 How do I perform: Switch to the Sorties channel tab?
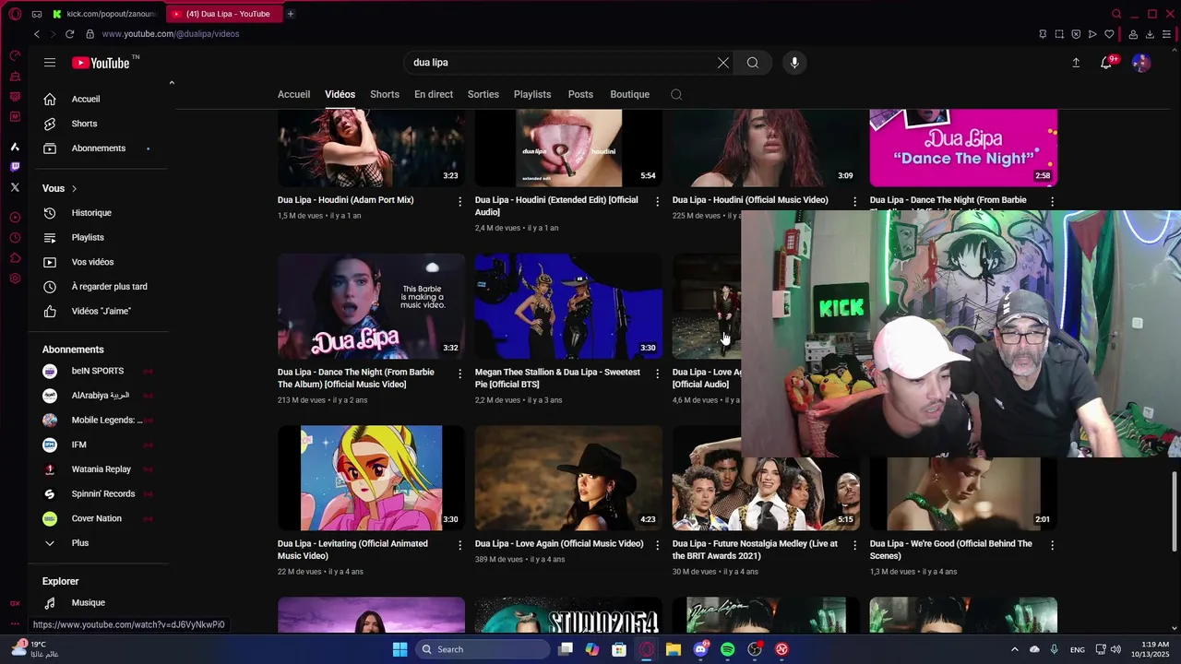point(483,94)
